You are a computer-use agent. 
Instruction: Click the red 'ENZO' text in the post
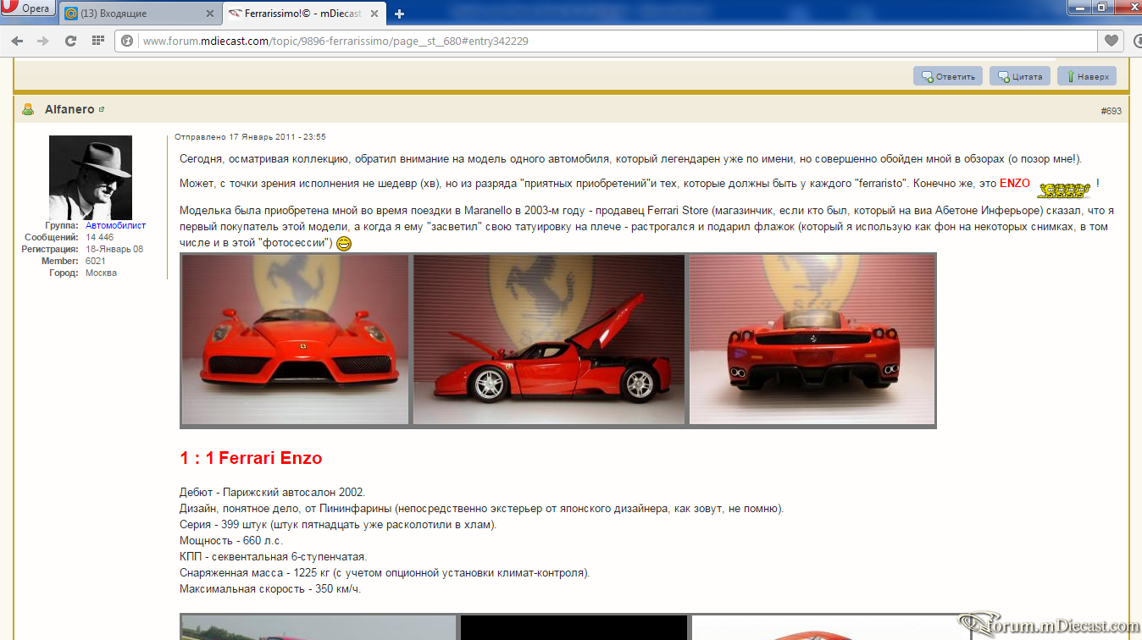(x=1015, y=184)
